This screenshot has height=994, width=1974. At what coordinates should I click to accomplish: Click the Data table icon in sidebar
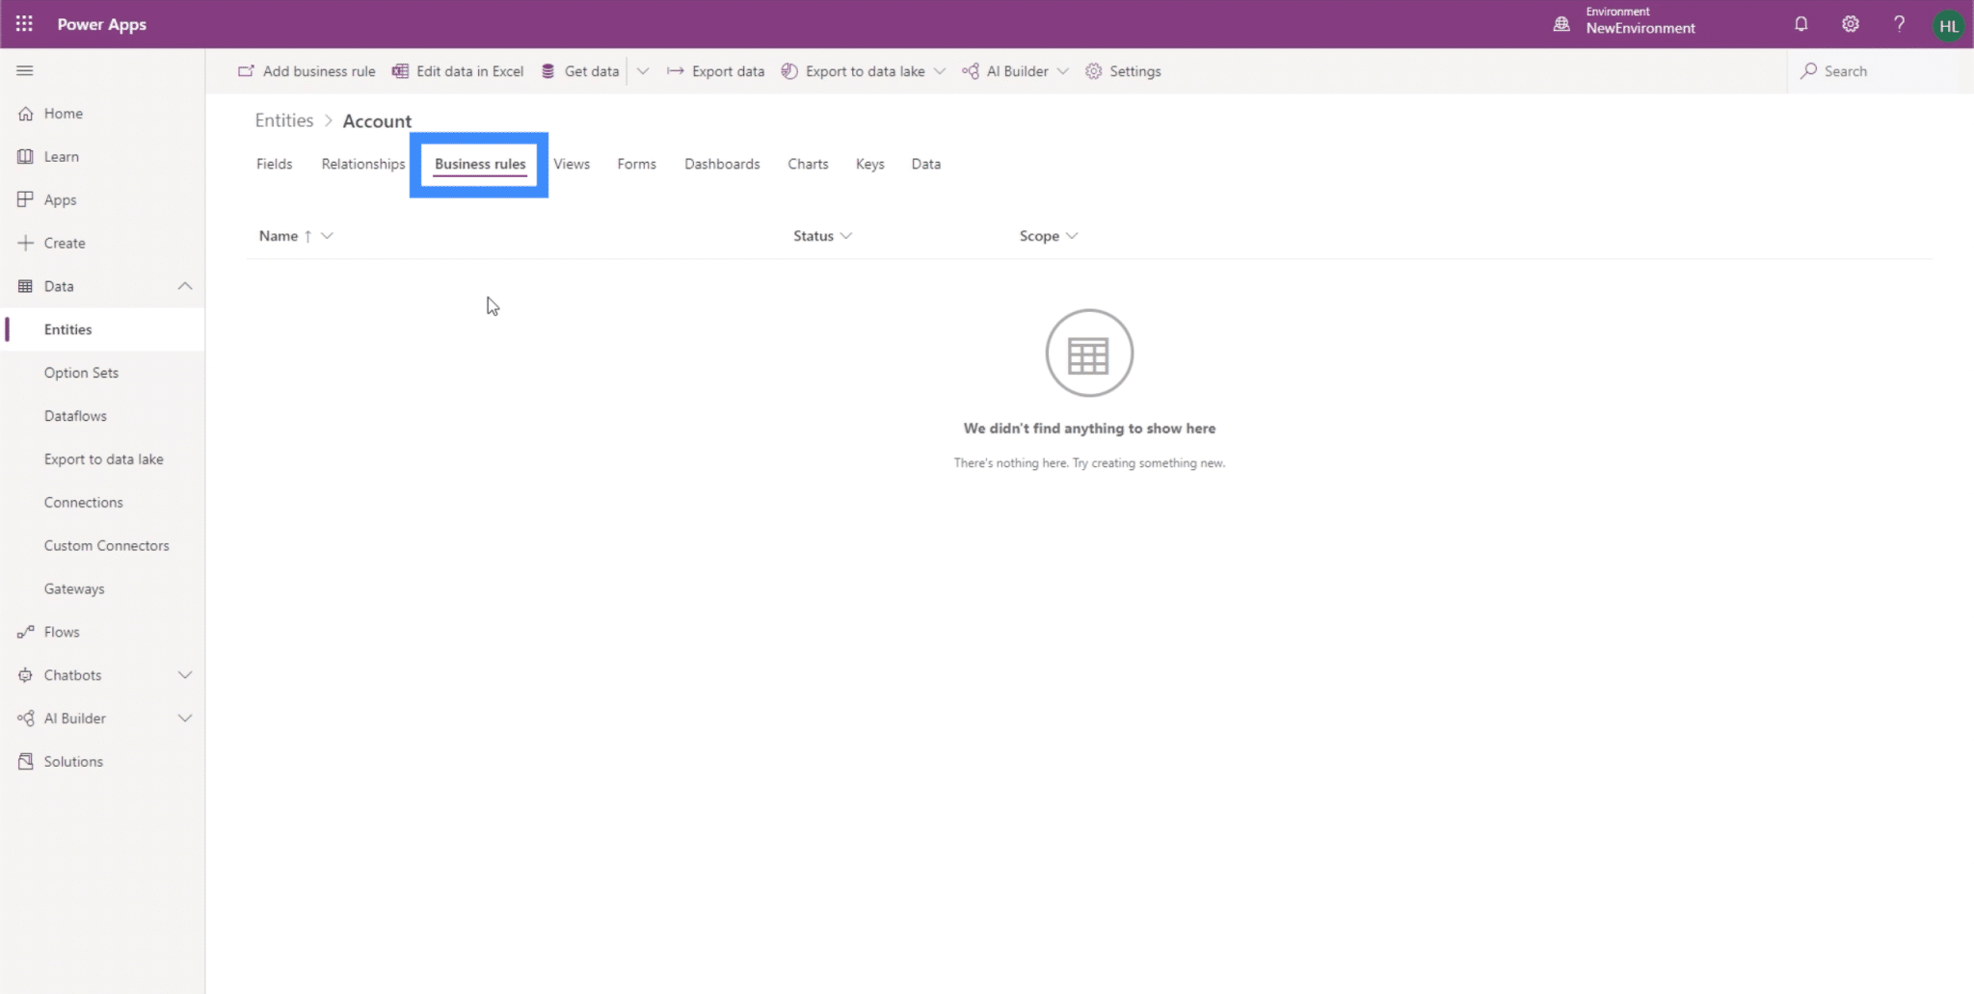(x=25, y=286)
